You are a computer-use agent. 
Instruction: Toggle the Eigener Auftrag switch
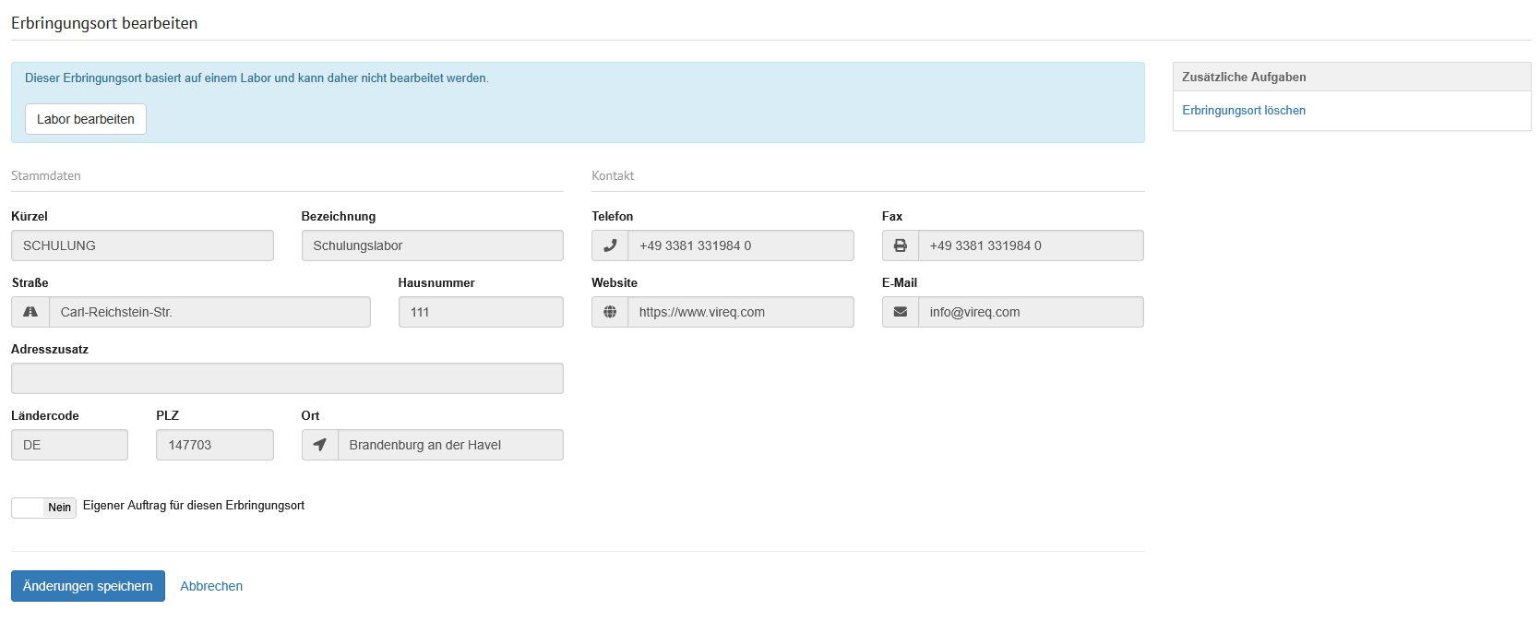(x=43, y=508)
